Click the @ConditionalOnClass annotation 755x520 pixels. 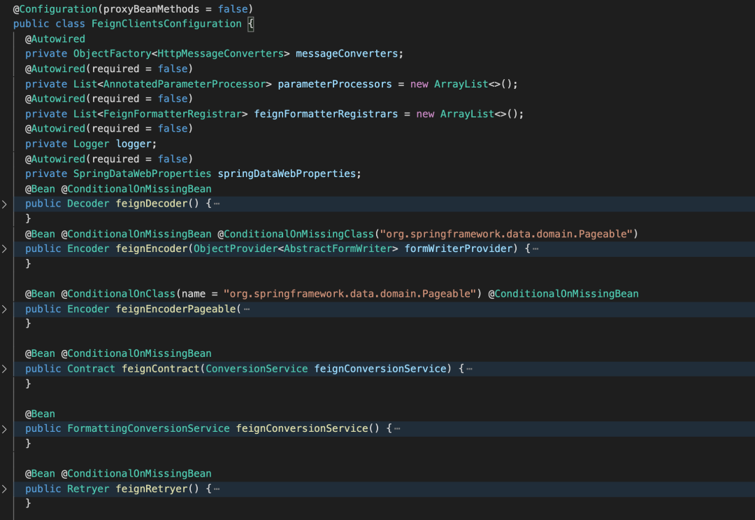point(118,293)
